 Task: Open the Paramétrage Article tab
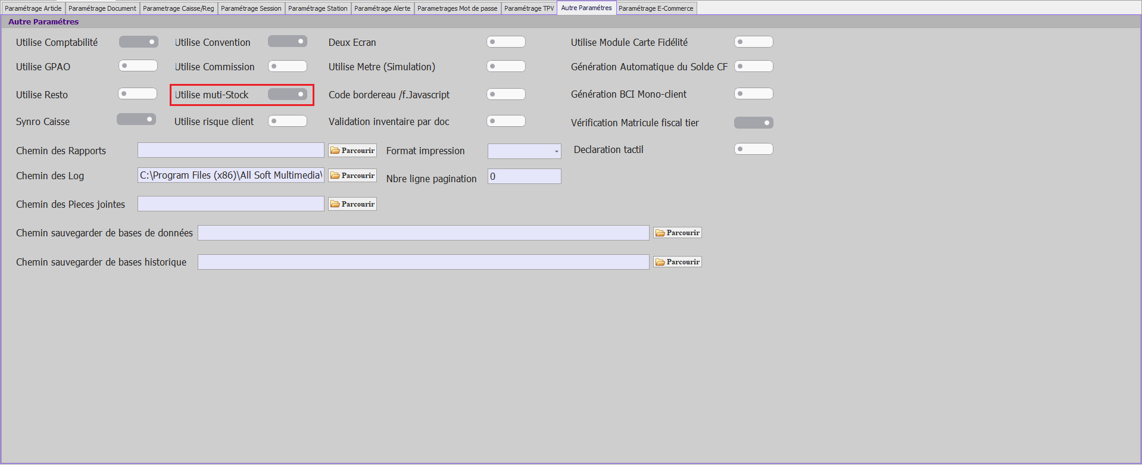(33, 8)
